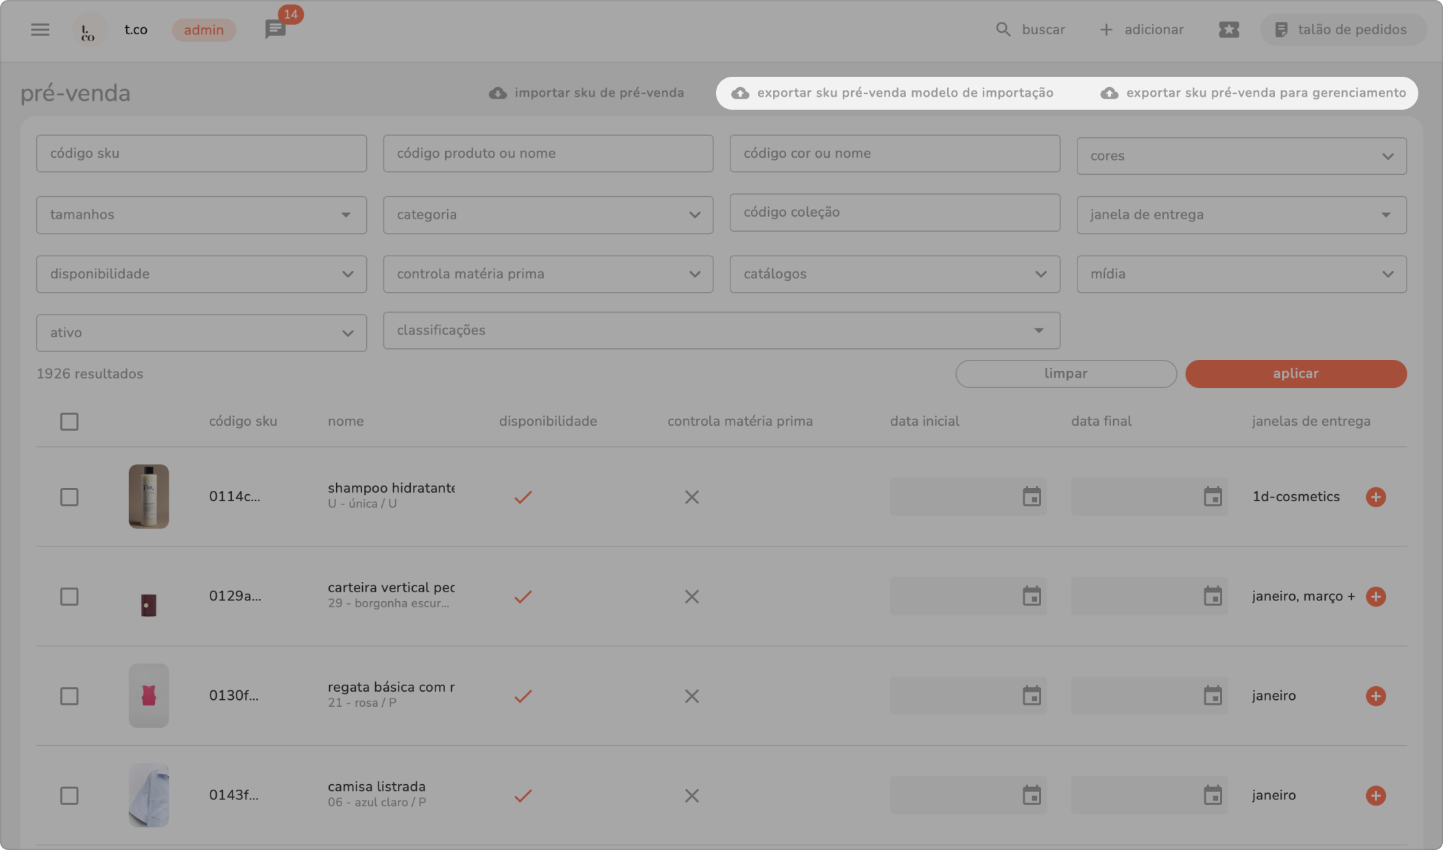This screenshot has height=850, width=1443.
Task: Tick the select-all checkbox in table header
Action: 69,422
